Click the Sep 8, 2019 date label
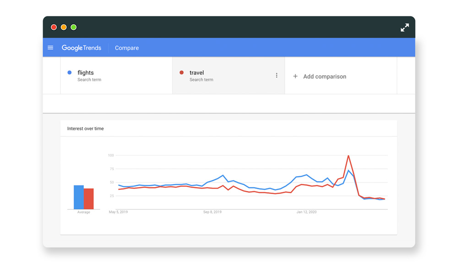Viewport: 458px width, 262px height. click(213, 212)
